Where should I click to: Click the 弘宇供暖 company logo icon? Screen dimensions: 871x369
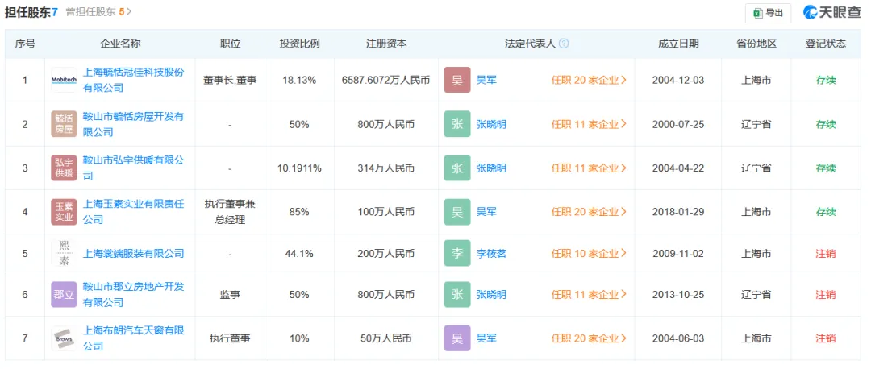64,168
